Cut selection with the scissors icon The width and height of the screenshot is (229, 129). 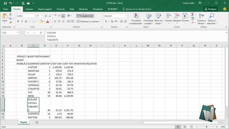tap(10, 14)
